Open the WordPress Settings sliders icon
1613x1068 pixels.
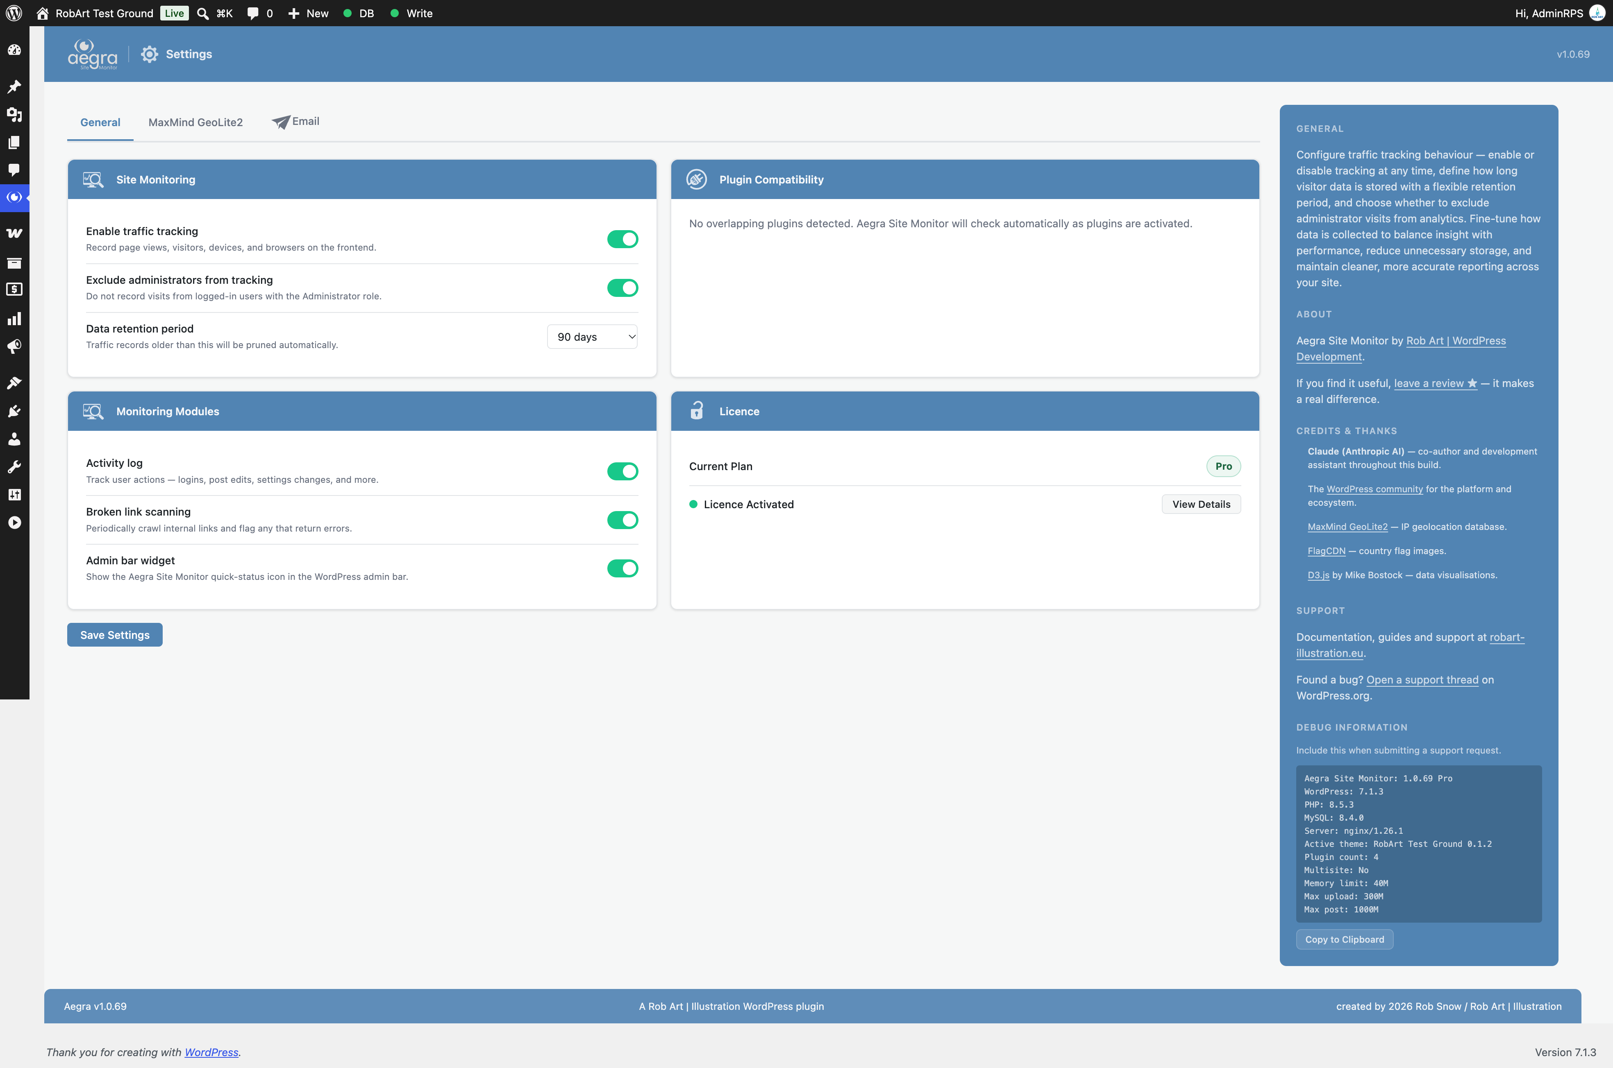click(x=14, y=495)
